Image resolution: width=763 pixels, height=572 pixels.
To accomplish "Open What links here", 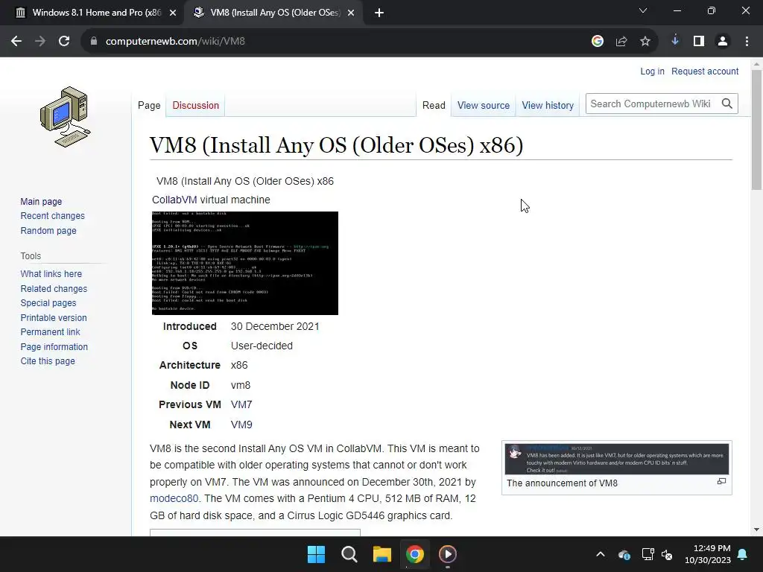I will (x=51, y=274).
